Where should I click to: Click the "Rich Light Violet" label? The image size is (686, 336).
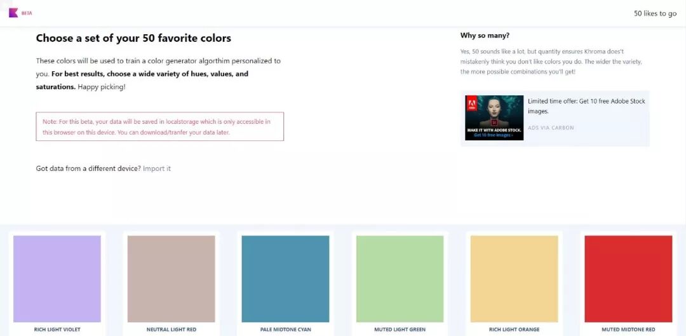(x=57, y=330)
